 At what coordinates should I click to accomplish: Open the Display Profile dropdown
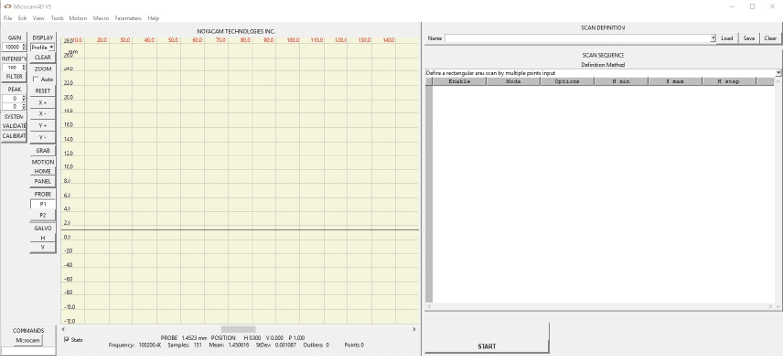tap(42, 47)
